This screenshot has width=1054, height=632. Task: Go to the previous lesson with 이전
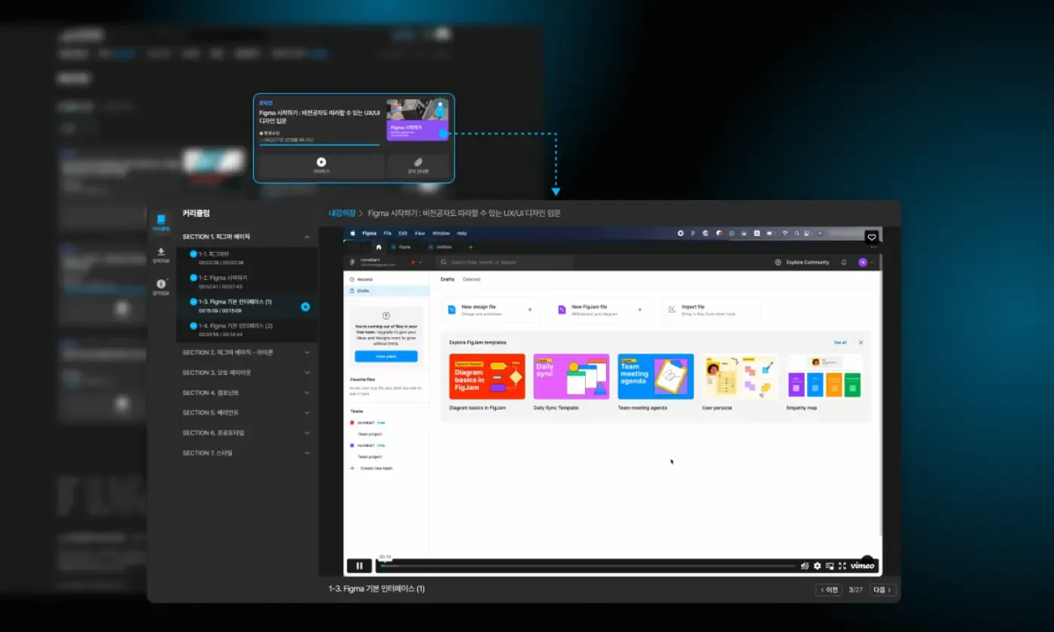coord(828,590)
